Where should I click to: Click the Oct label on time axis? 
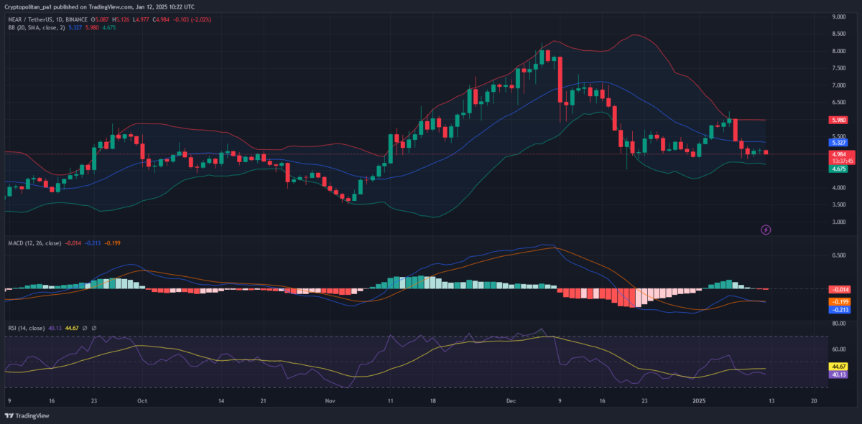click(142, 402)
